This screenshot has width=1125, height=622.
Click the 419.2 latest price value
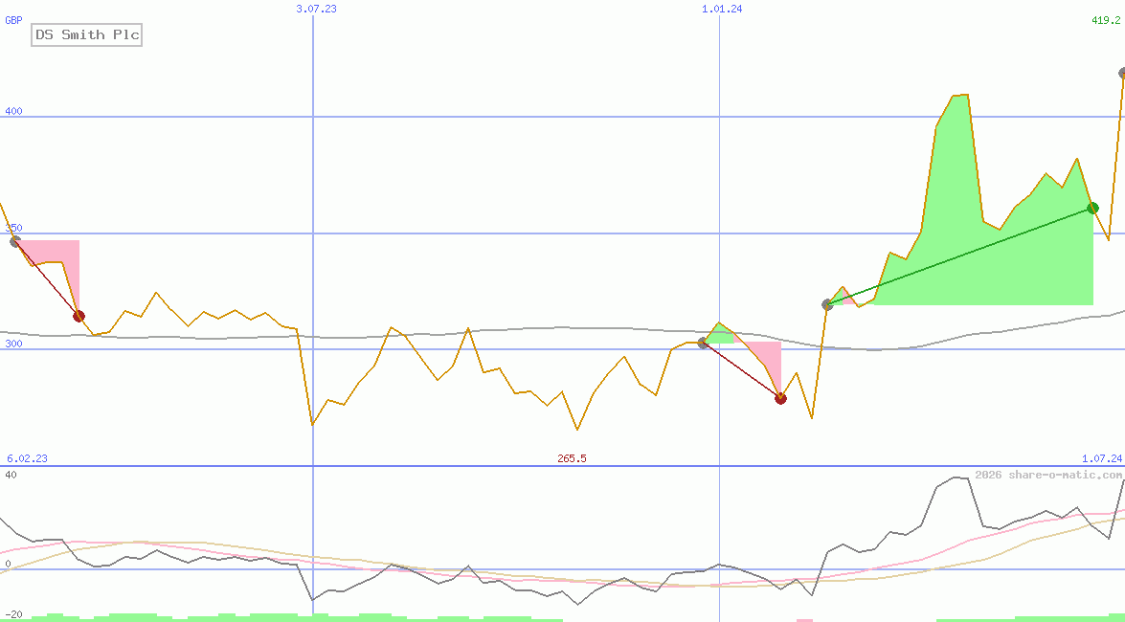tap(1107, 20)
